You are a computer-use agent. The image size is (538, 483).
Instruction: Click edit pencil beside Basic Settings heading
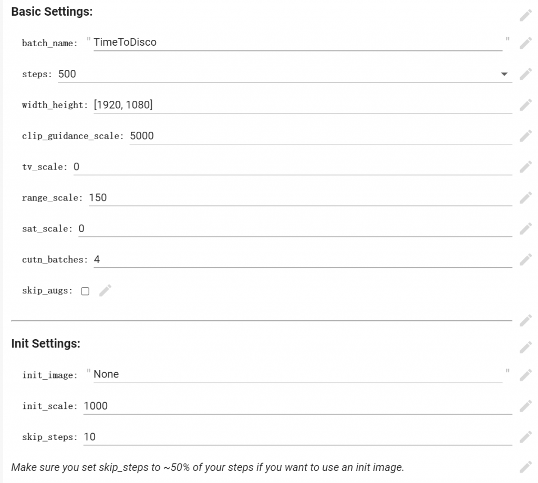click(525, 15)
